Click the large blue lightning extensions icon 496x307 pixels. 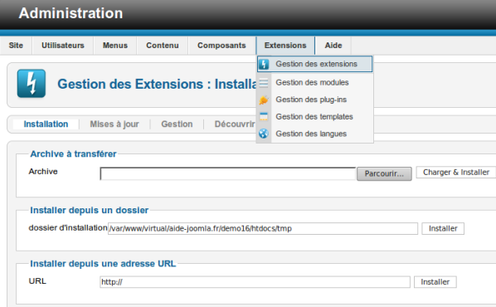pyautogui.click(x=32, y=83)
